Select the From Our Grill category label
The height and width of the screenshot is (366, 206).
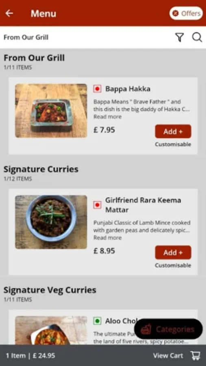[26, 37]
